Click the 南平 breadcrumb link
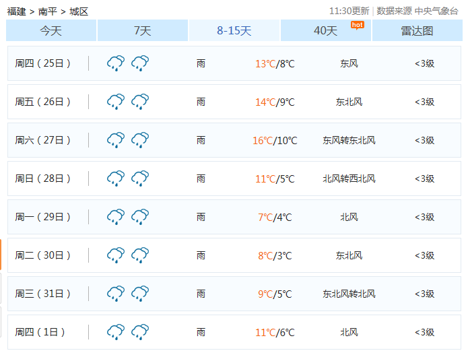 [x=48, y=11]
